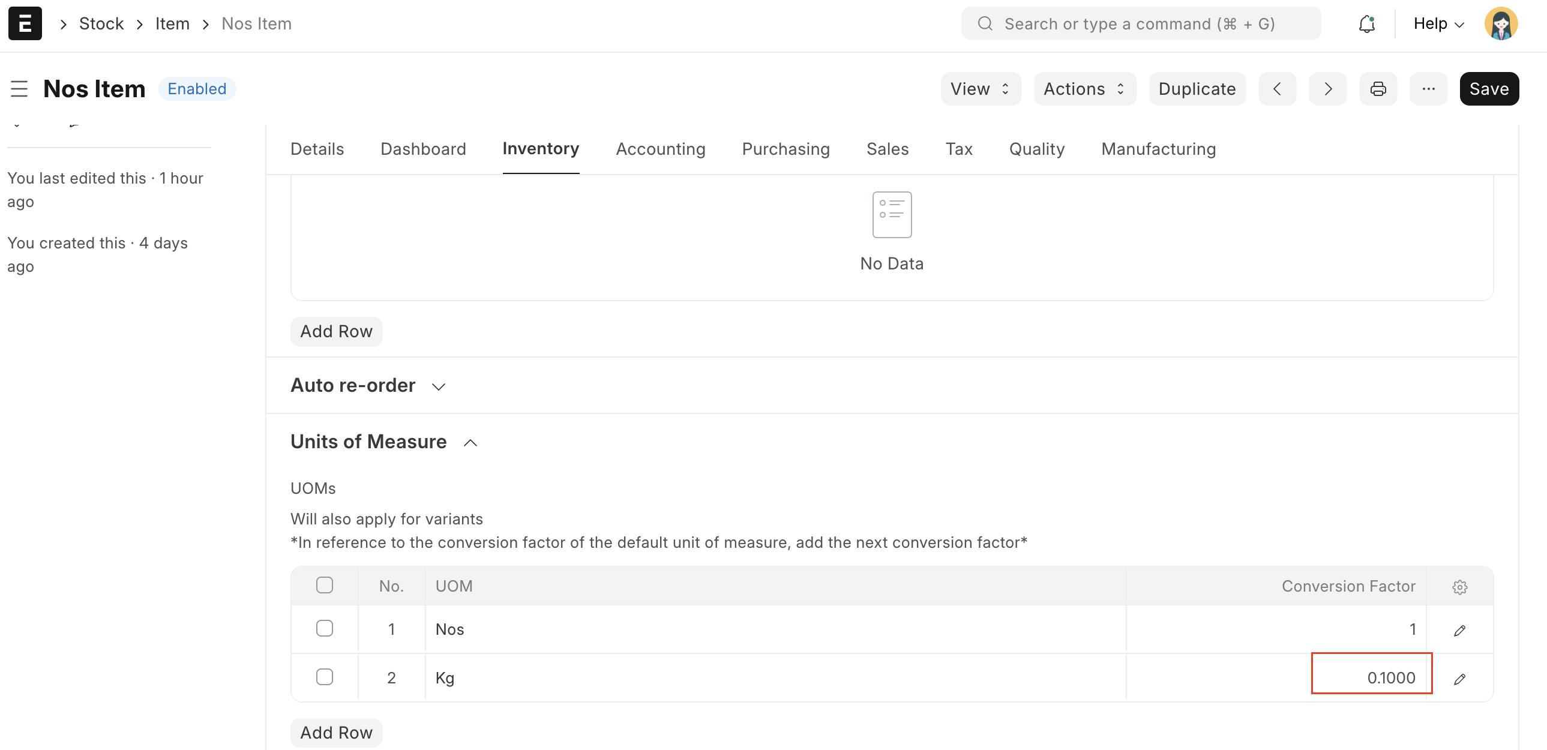
Task: Check the Kg row checkbox
Action: coord(324,677)
